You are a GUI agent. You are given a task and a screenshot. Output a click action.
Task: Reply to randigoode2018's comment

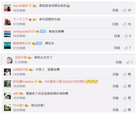click(117, 36)
